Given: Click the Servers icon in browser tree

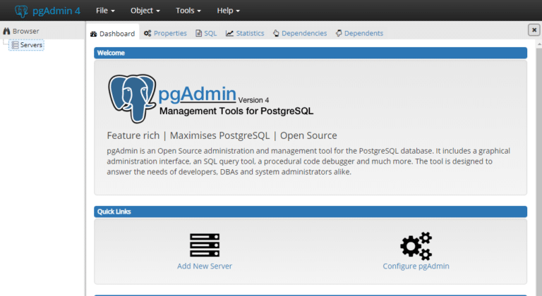Looking at the screenshot, I should point(15,45).
